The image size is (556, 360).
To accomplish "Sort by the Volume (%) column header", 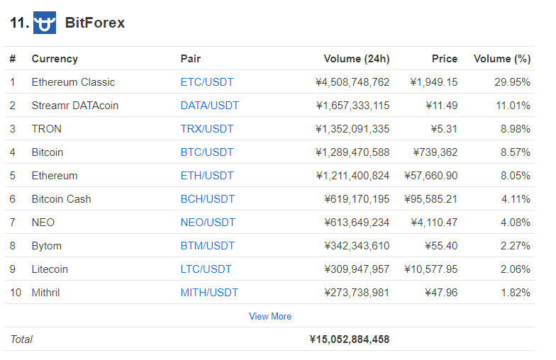I will pos(501,59).
